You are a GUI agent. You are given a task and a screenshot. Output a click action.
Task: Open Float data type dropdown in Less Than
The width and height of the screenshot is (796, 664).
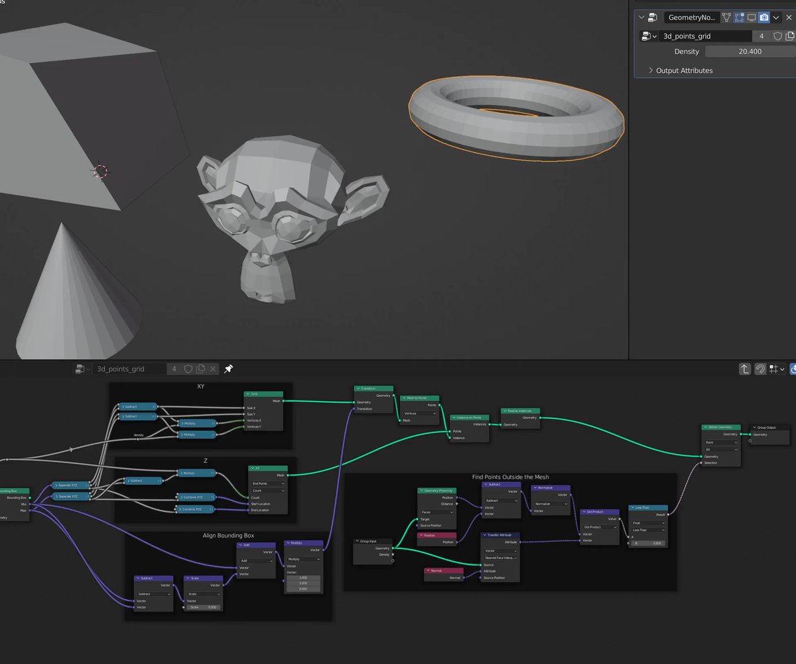649,523
